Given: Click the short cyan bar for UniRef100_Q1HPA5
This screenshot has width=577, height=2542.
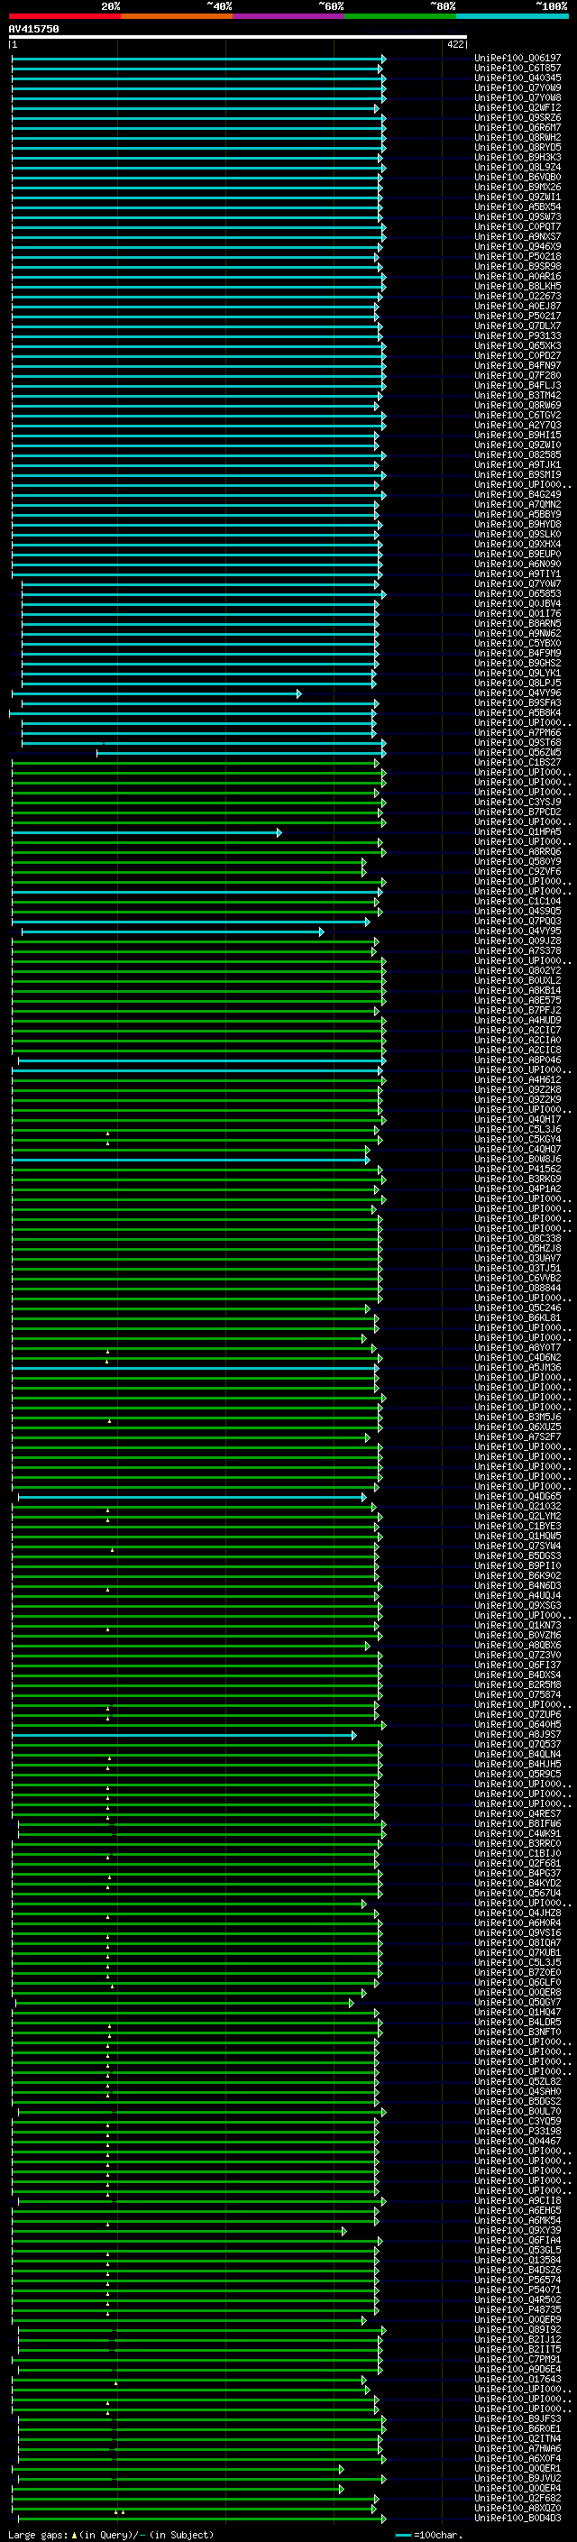Looking at the screenshot, I should pos(146,832).
